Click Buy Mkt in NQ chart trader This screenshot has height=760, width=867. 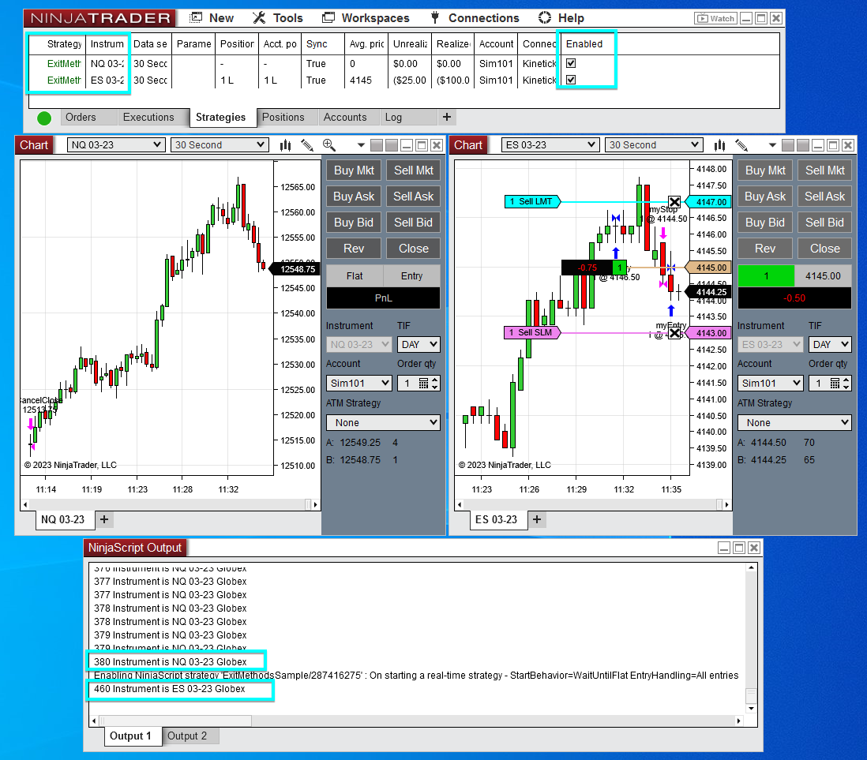click(354, 170)
